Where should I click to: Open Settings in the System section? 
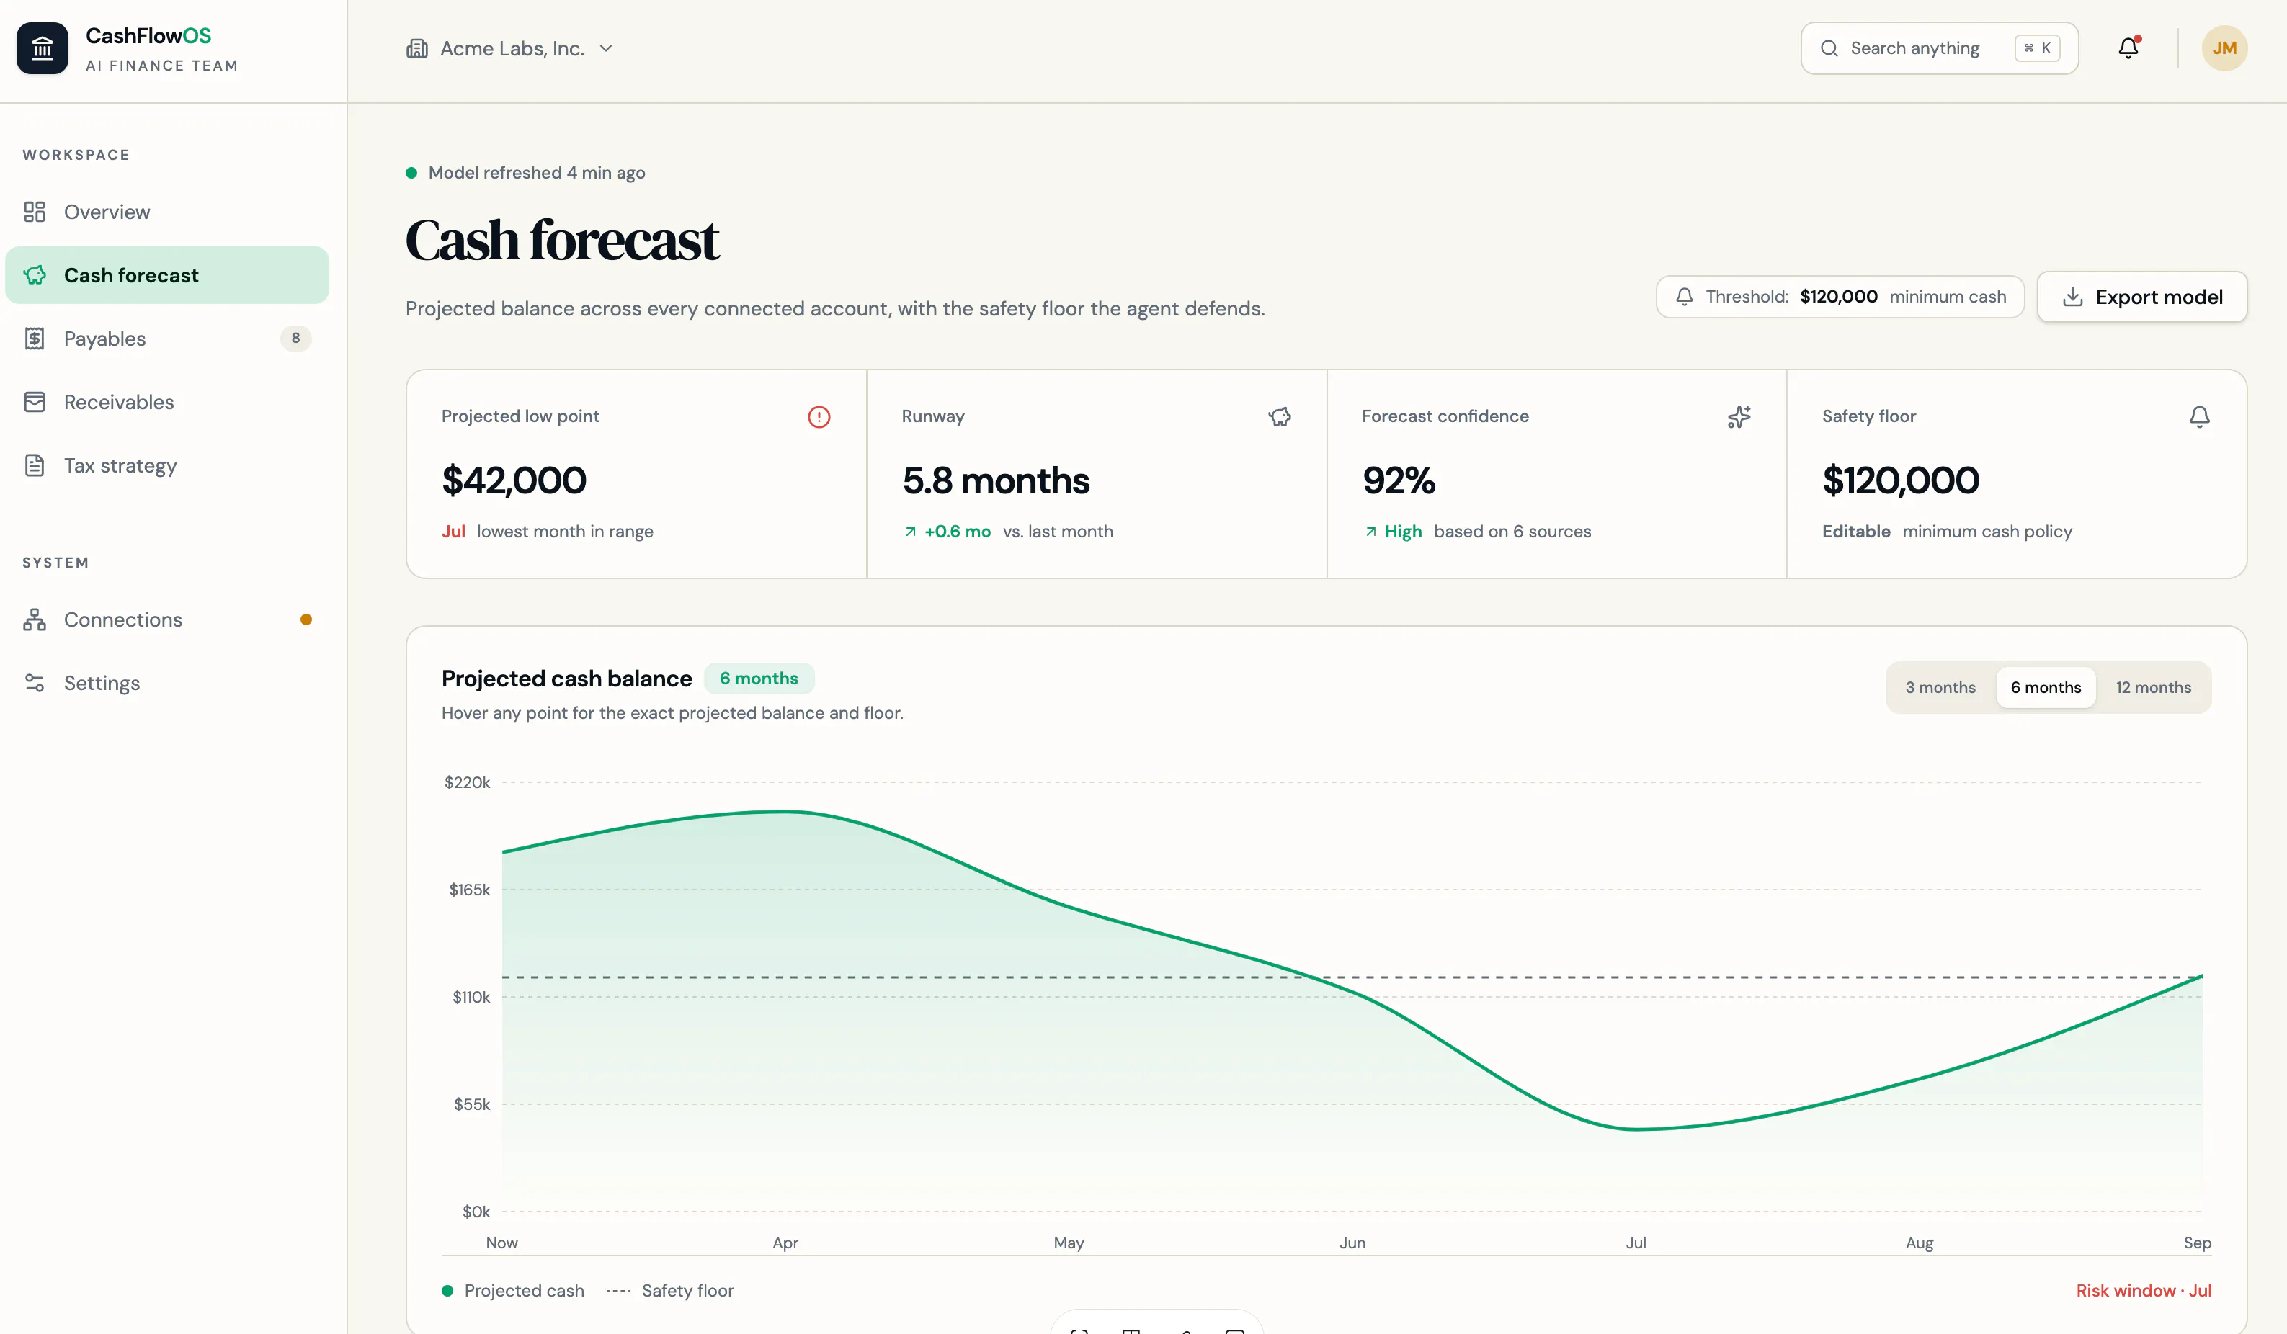click(x=167, y=684)
